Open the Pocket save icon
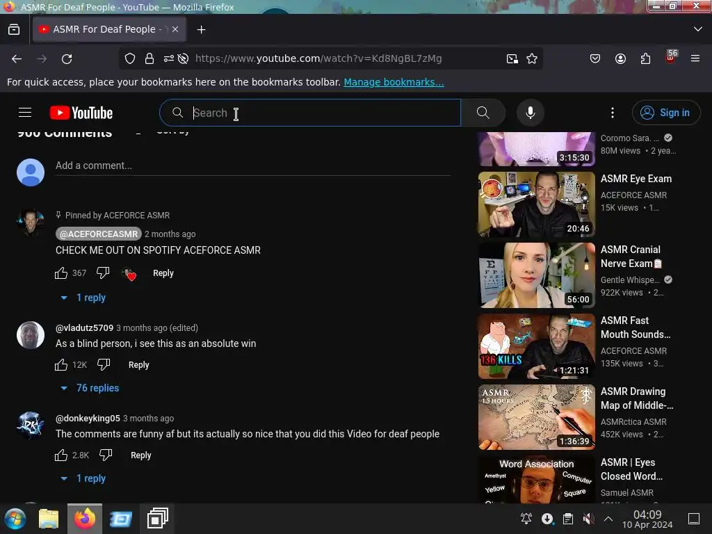 click(x=595, y=58)
